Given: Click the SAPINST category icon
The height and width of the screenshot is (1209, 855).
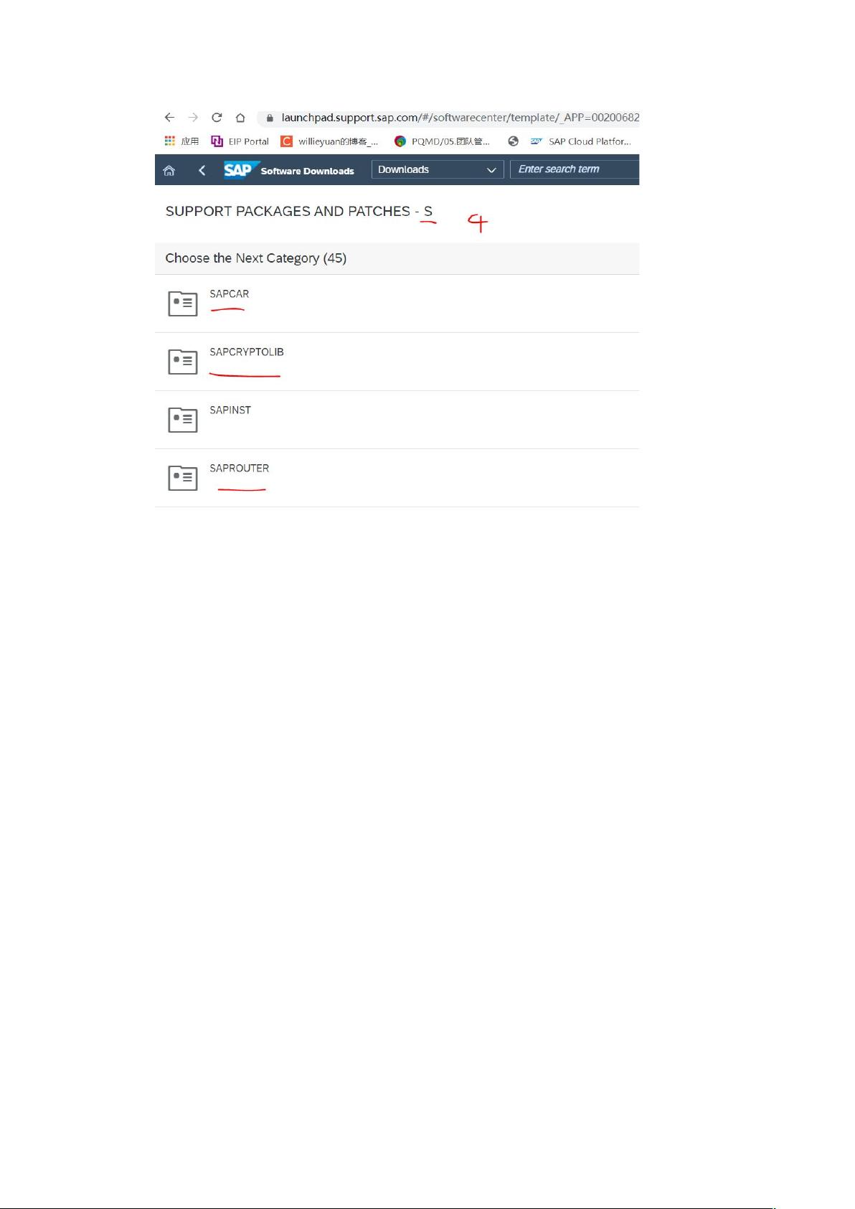Looking at the screenshot, I should tap(183, 420).
